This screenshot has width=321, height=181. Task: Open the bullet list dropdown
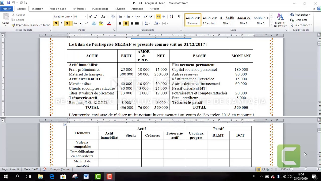[124, 16]
